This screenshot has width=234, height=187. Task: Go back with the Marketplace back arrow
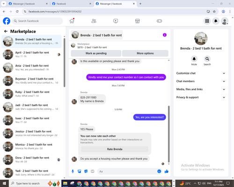pos(6,31)
